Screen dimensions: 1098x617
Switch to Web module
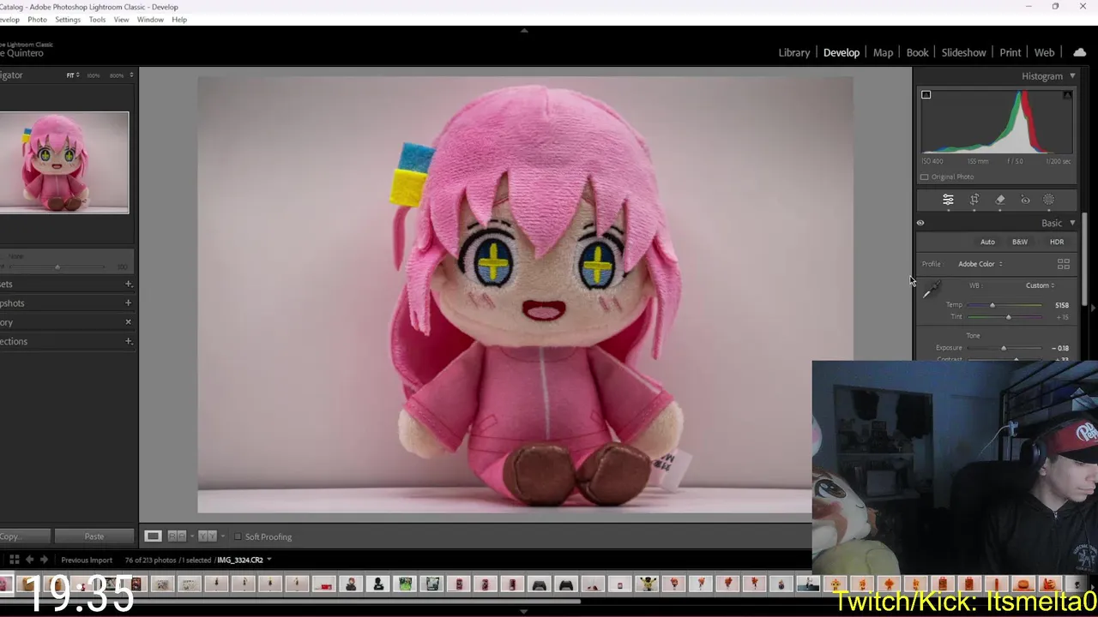pos(1044,52)
